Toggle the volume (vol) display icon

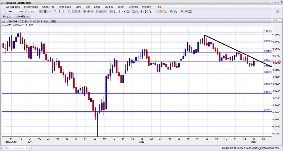128,11
